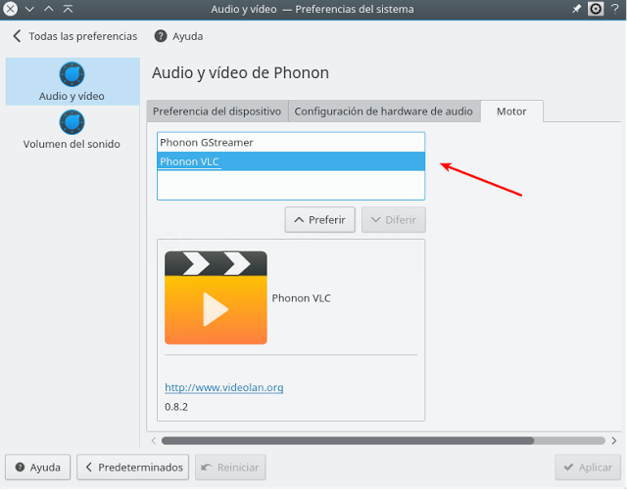Screen dimensions: 627x491
Task: Switch to Configuración de hardware de audio tab
Action: (x=384, y=112)
